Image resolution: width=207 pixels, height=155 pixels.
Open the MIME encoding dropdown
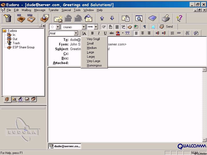point(96,27)
